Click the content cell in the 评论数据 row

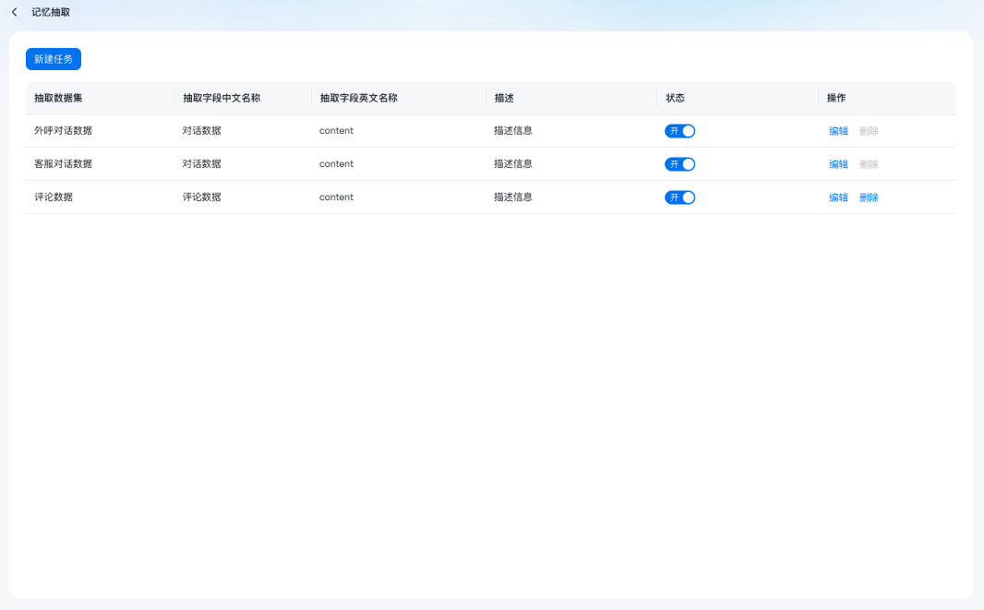coord(336,197)
